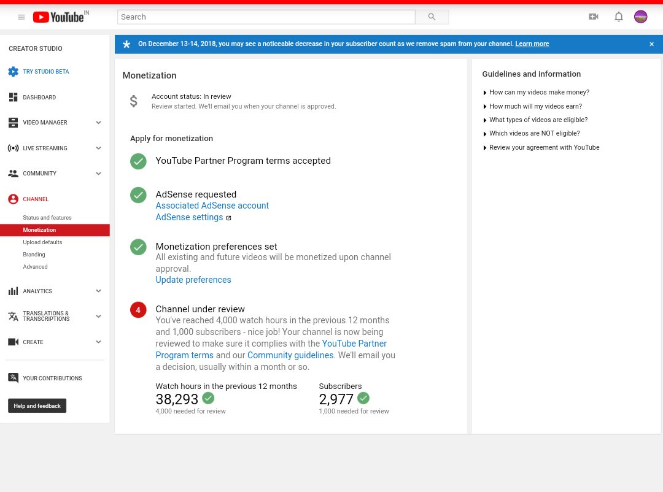Click the Your Contributions icon
The image size is (663, 492).
(x=13, y=378)
